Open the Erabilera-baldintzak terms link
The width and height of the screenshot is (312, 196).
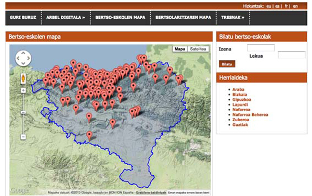pos(151,192)
